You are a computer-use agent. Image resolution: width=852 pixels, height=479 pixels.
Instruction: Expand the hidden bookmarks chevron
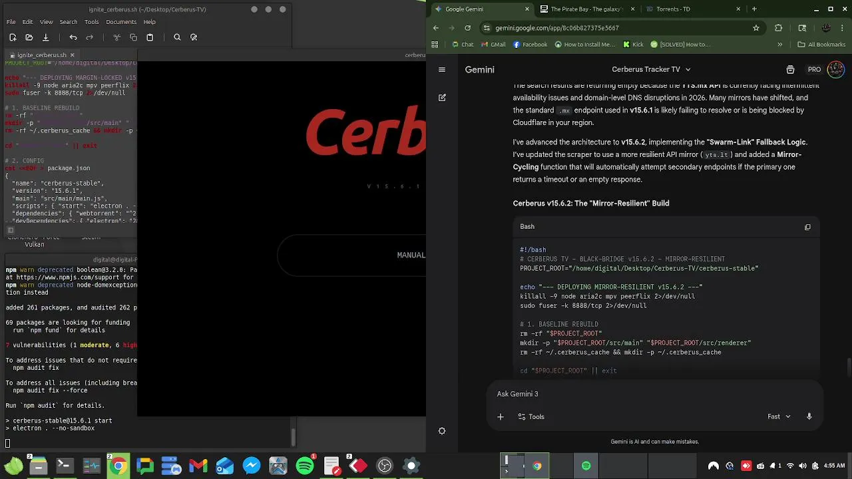pos(779,45)
